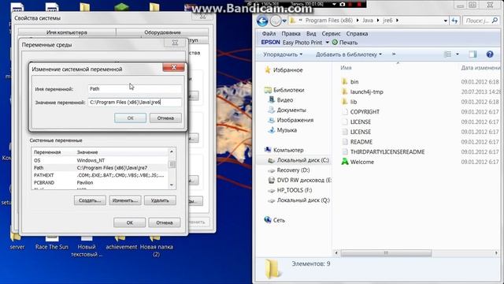
Task: Open the Имя компьютера tab
Action: click(67, 32)
